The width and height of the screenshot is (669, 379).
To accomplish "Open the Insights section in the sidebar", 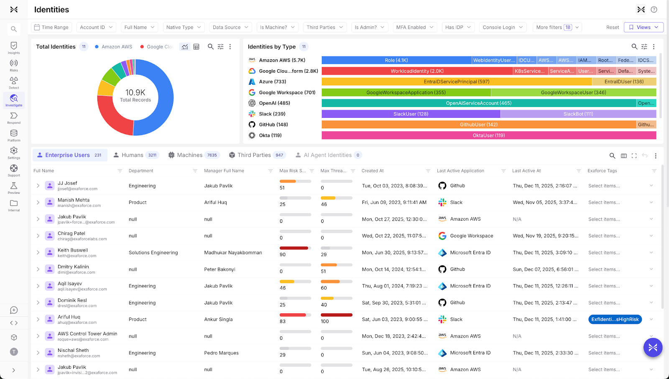I will click(14, 47).
